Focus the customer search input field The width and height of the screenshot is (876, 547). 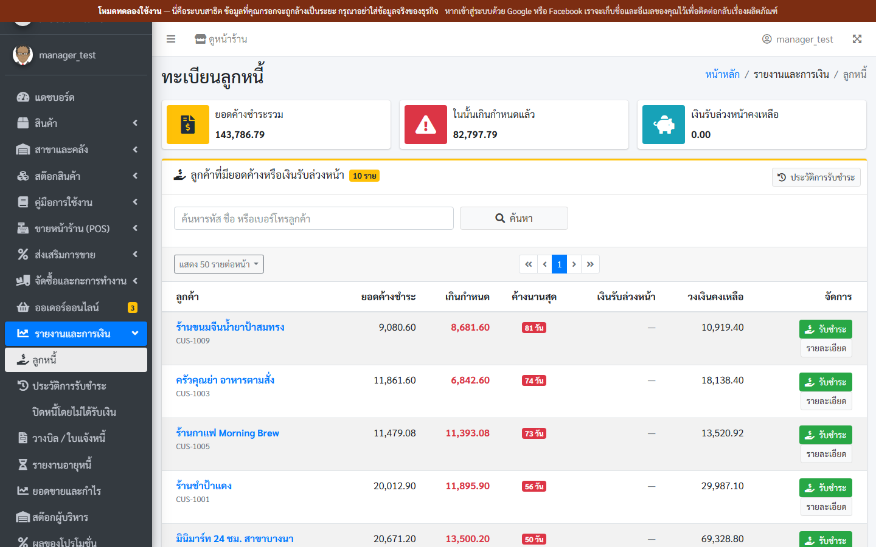pyautogui.click(x=314, y=218)
